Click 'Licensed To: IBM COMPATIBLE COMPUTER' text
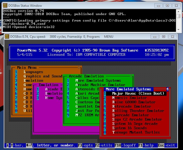 click(x=86, y=54)
